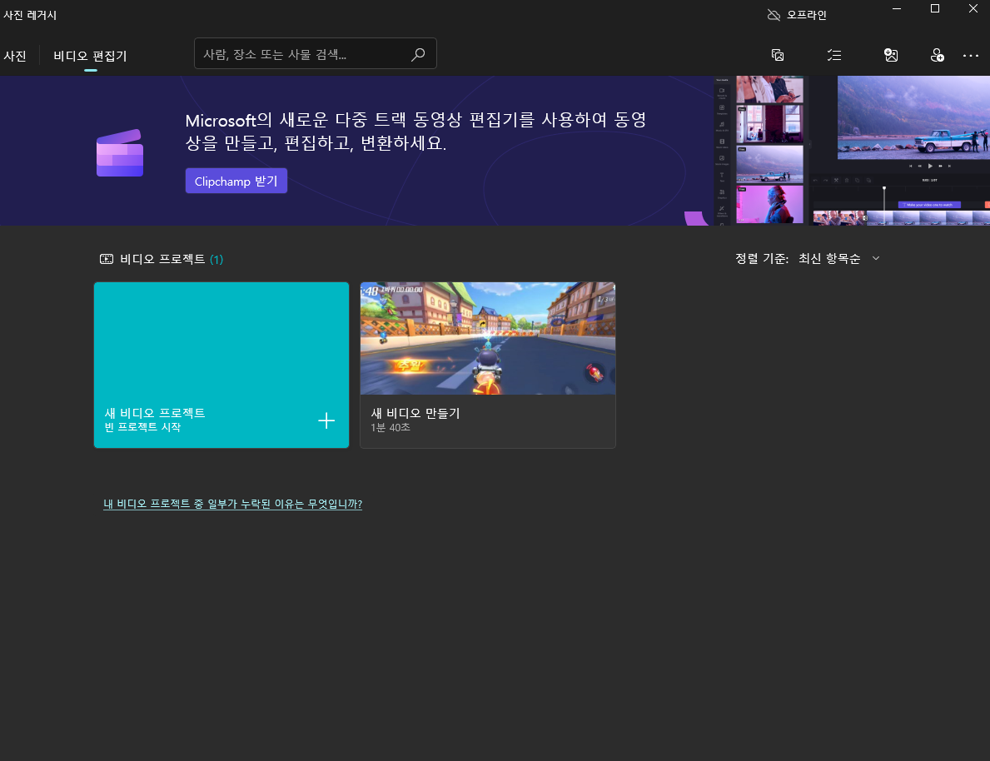This screenshot has width=990, height=761.
Task: Click the plus icon on new project tile
Action: pos(326,420)
